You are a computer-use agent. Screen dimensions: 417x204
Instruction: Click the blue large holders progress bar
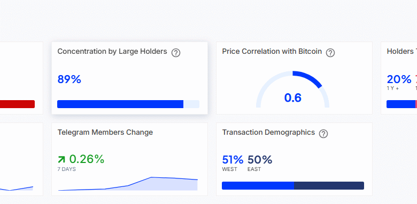click(x=120, y=104)
